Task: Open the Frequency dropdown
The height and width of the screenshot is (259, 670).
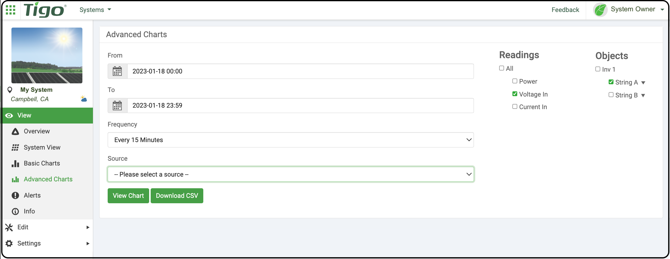Action: coord(291,140)
